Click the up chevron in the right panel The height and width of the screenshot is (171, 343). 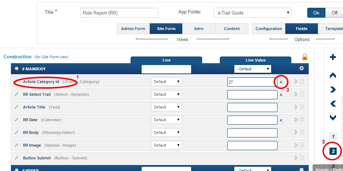333,75
